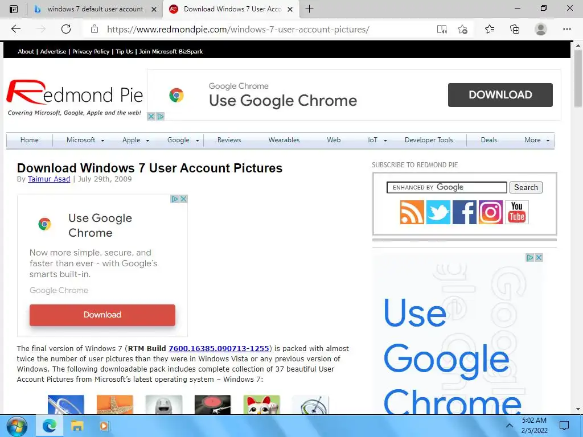Open media player taskbar icon
This screenshot has width=583, height=437.
click(105, 426)
